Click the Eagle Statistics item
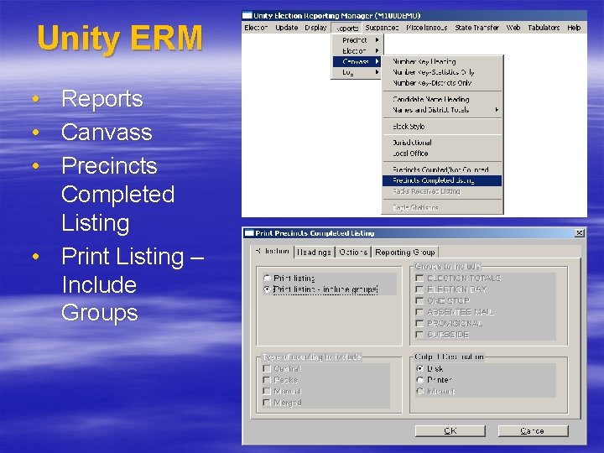 point(442,208)
